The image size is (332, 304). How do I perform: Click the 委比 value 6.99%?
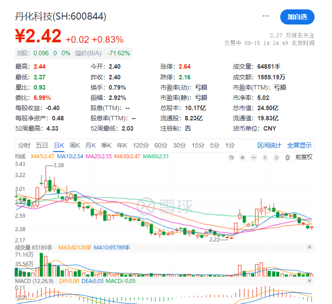pos(42,98)
